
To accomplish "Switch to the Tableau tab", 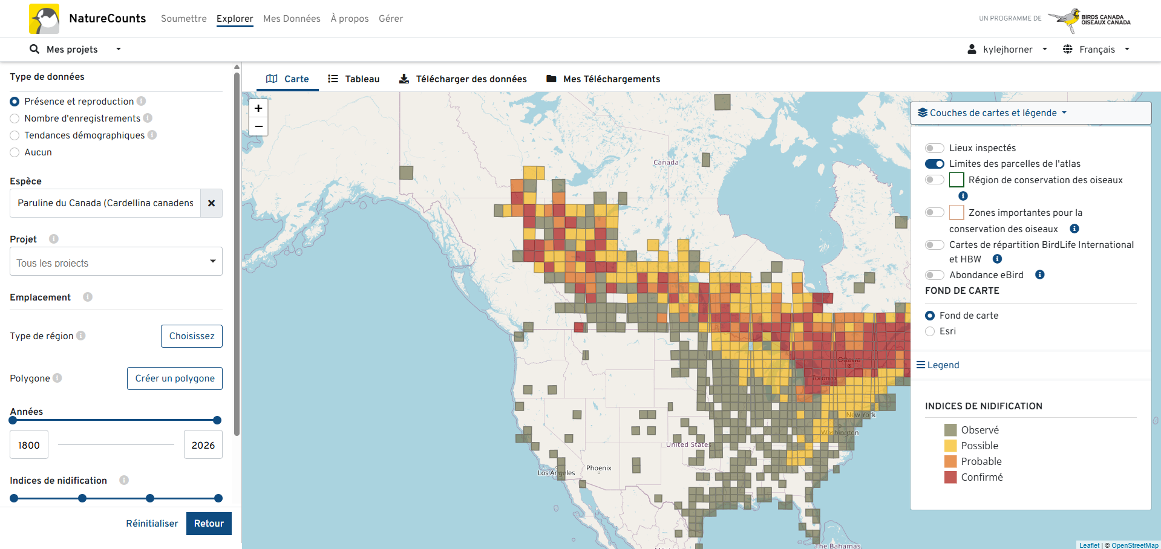I will point(354,79).
